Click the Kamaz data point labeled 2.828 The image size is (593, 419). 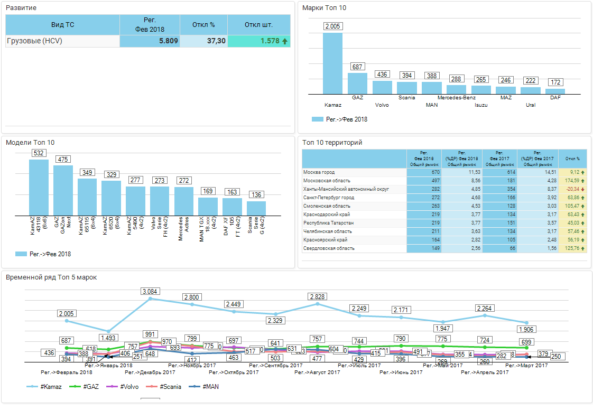(x=317, y=304)
